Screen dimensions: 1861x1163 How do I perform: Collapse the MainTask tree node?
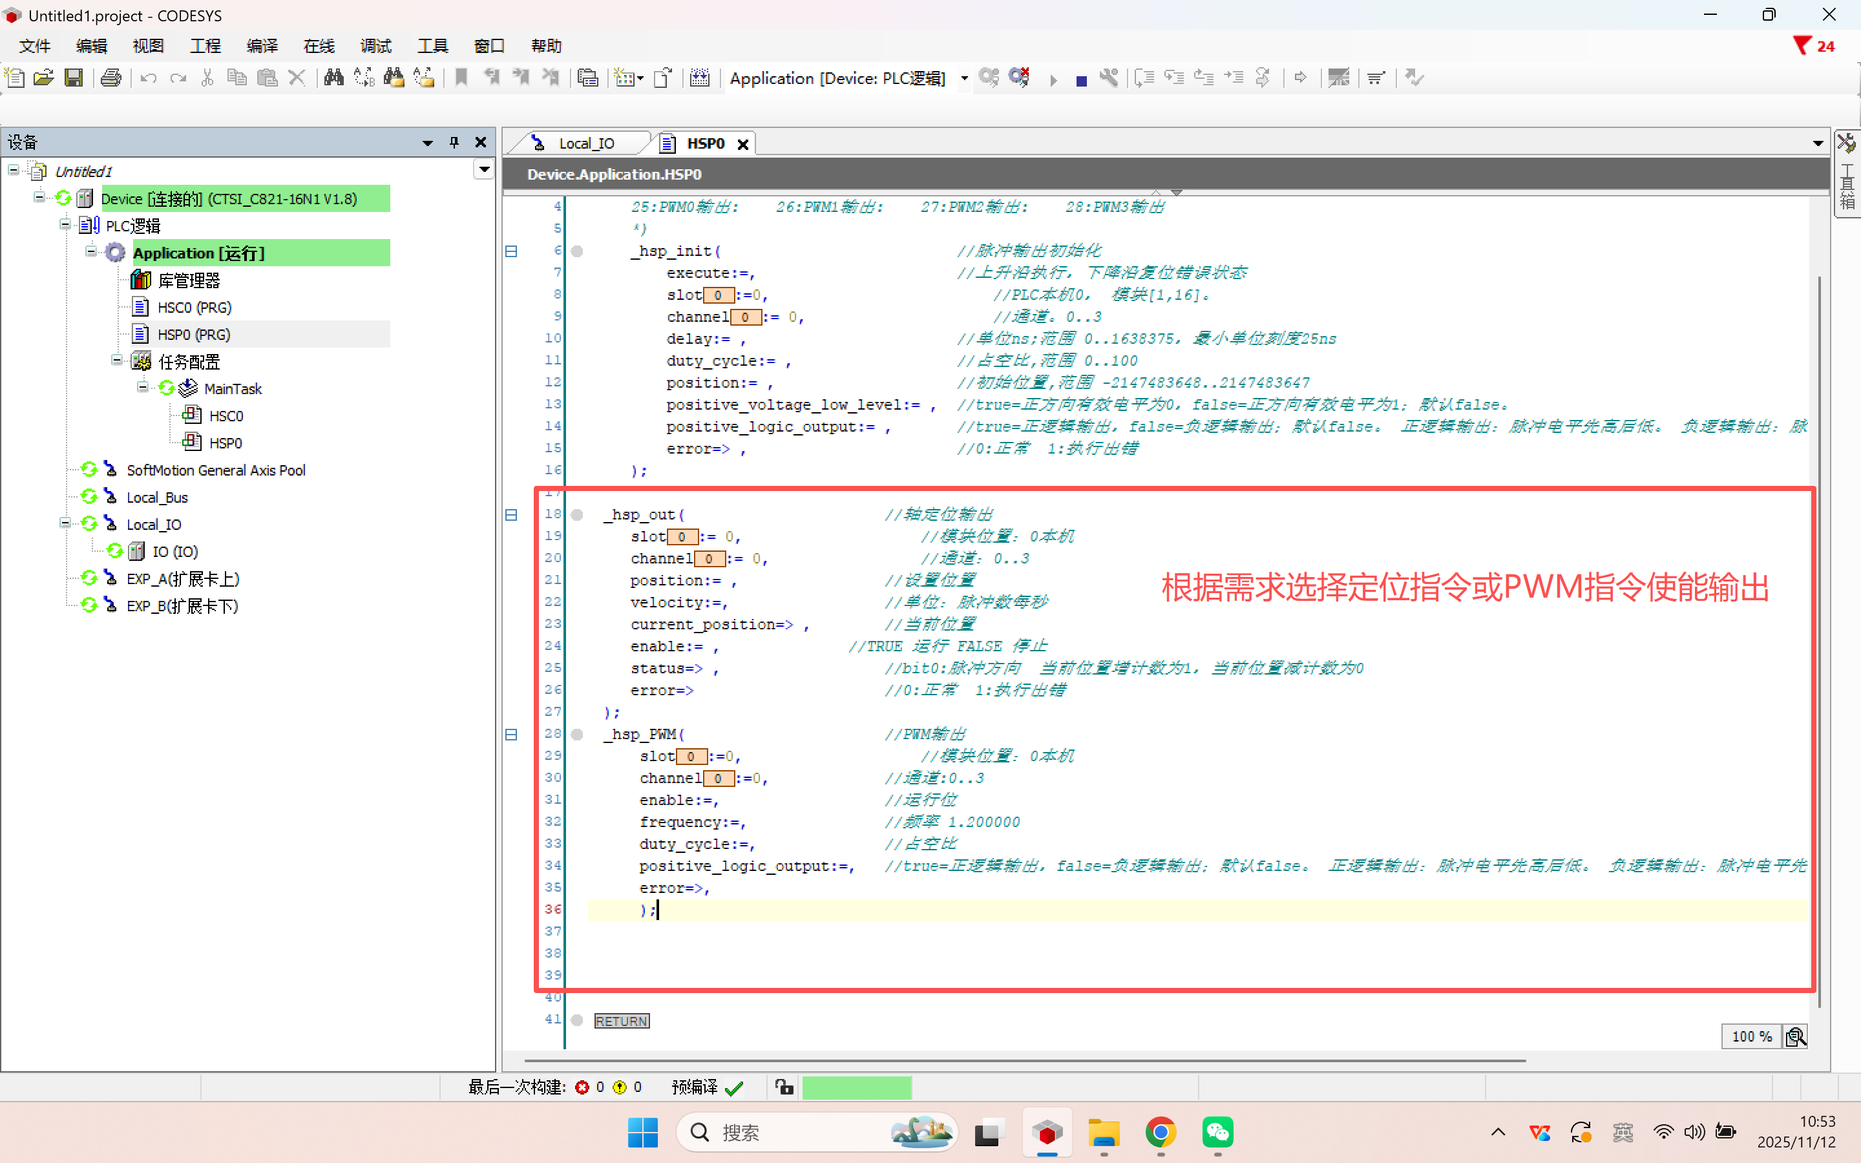pyautogui.click(x=142, y=387)
